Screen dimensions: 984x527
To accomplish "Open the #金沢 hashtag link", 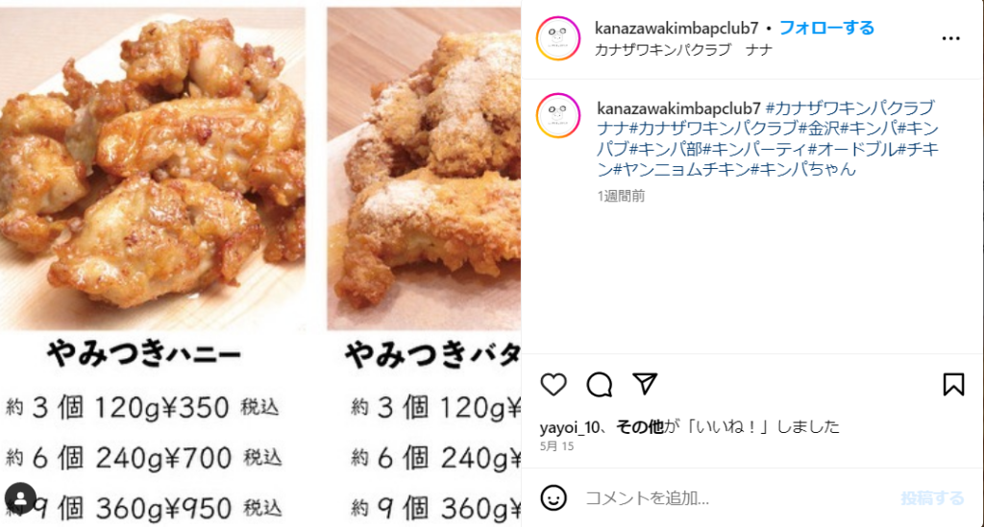I will click(x=819, y=129).
